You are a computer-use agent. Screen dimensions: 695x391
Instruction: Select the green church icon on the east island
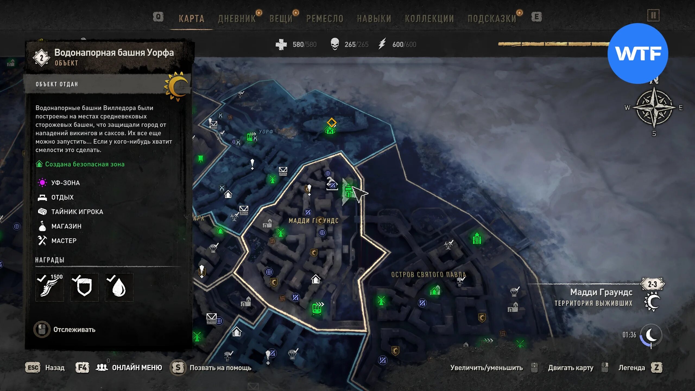pos(477,238)
